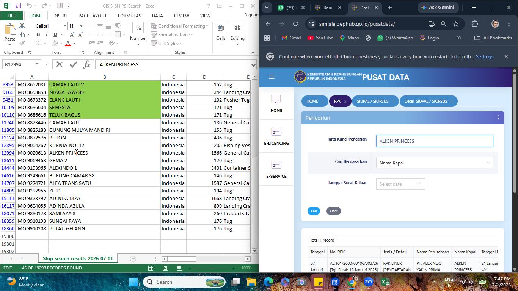Click Ask Gemini button in Chrome
518x291 pixels.
(438, 8)
